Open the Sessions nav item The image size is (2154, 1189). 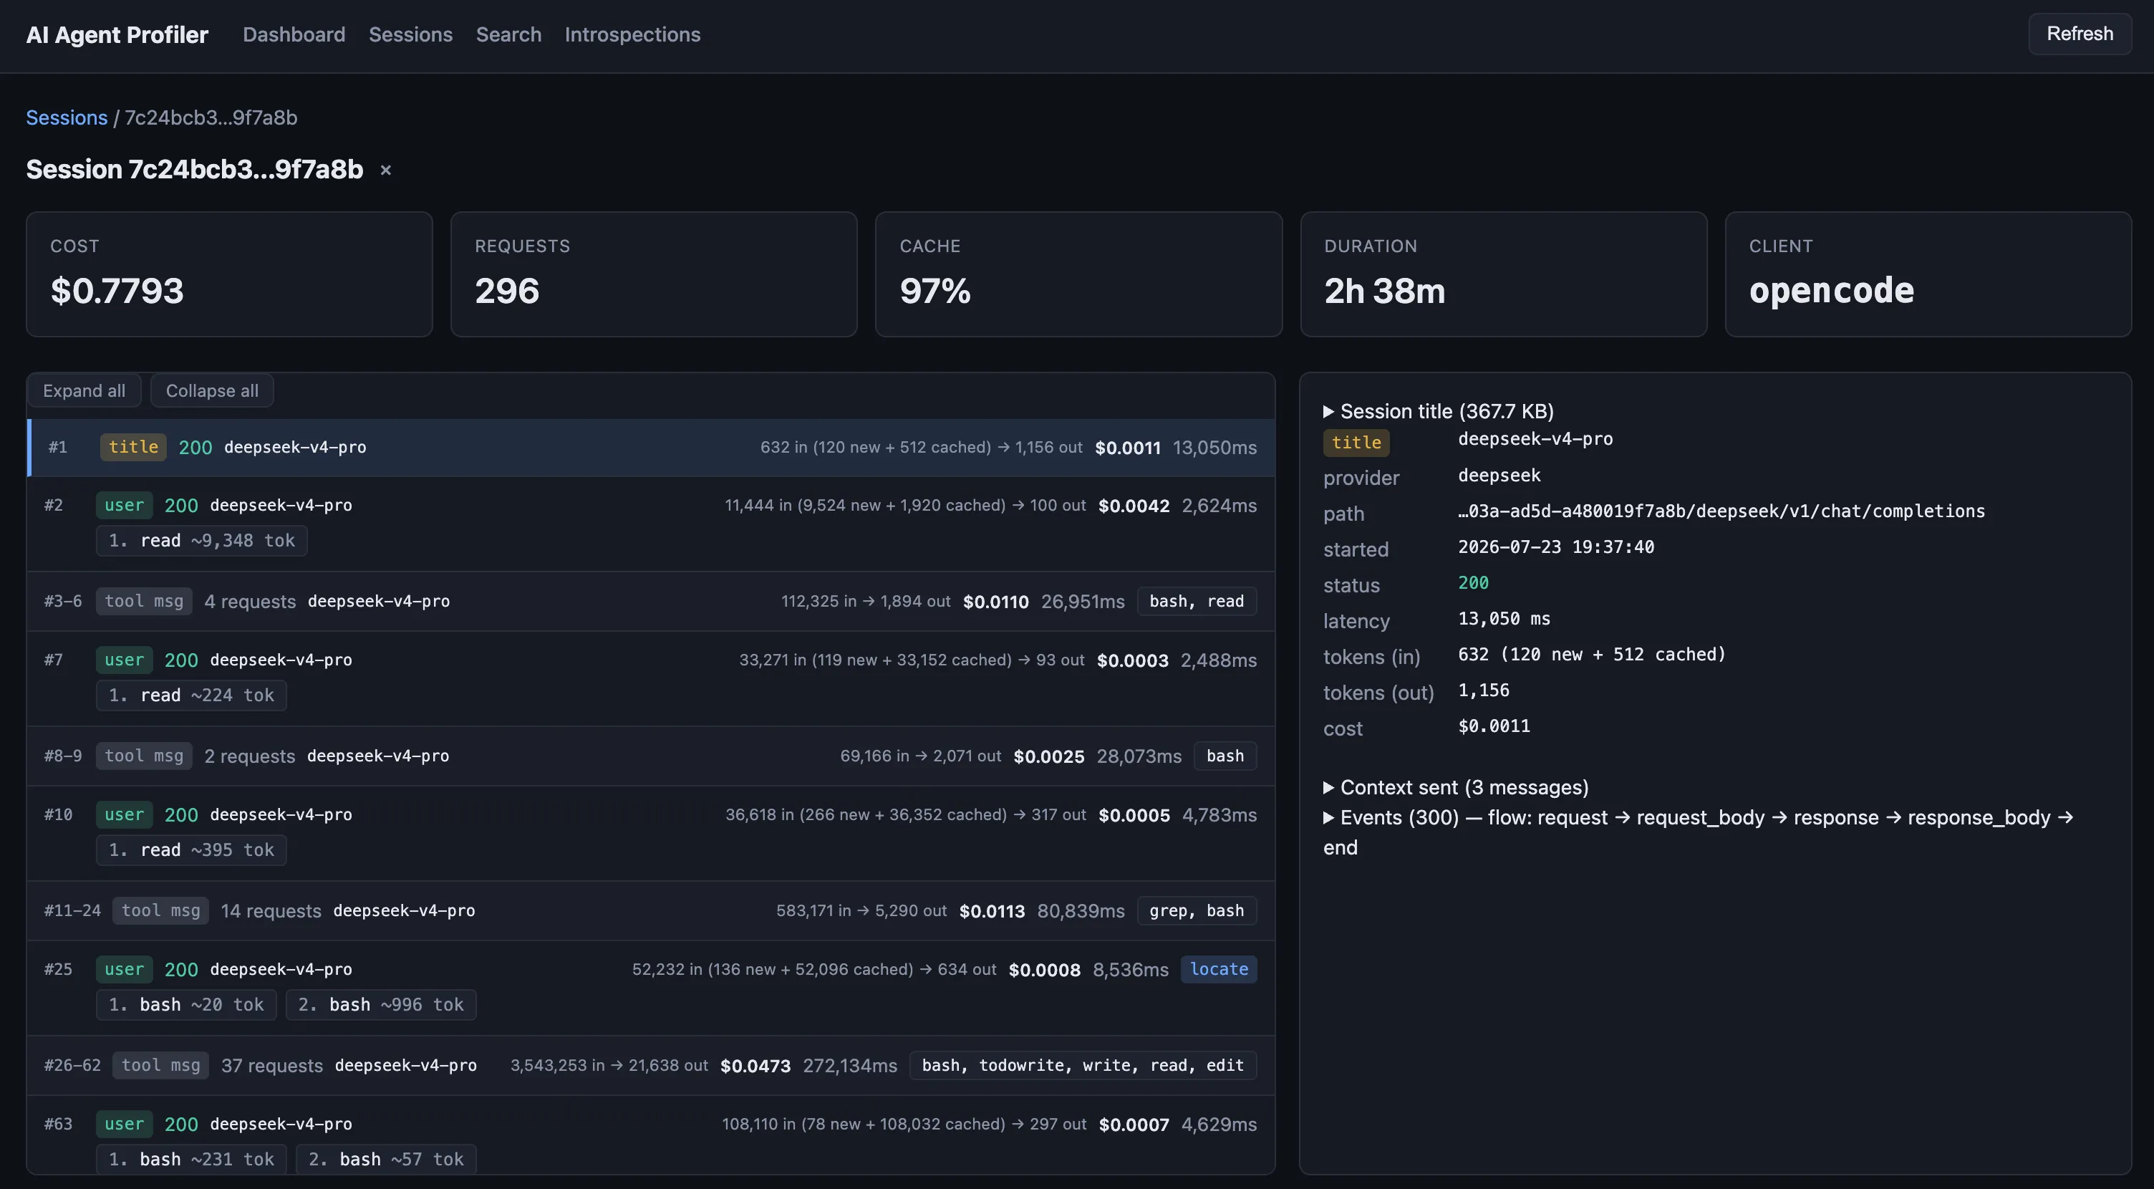tap(410, 34)
